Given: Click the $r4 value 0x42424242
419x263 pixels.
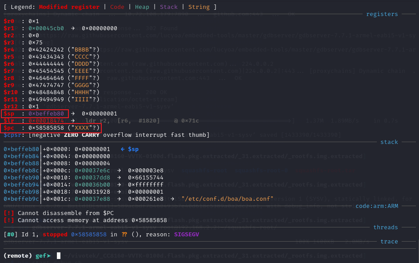Looking at the screenshot, I should point(46,50).
